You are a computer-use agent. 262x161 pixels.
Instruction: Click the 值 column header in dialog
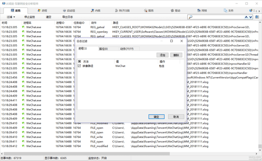pyautogui.click(x=117, y=62)
